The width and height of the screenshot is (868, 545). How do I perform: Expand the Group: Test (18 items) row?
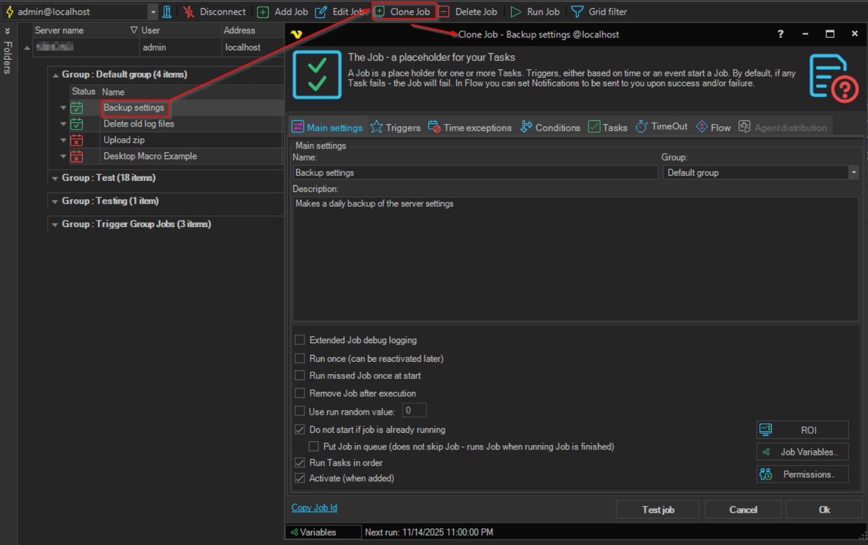click(55, 178)
